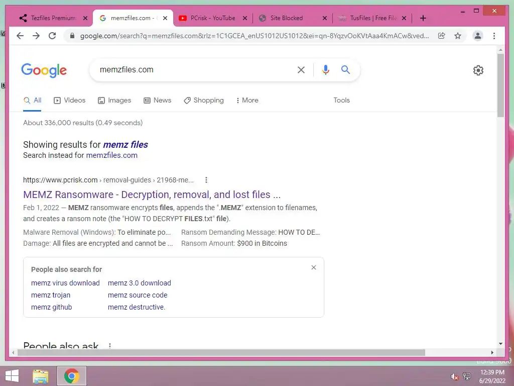Search 'memz 3.0 download'
514x386 pixels.
[x=140, y=283]
